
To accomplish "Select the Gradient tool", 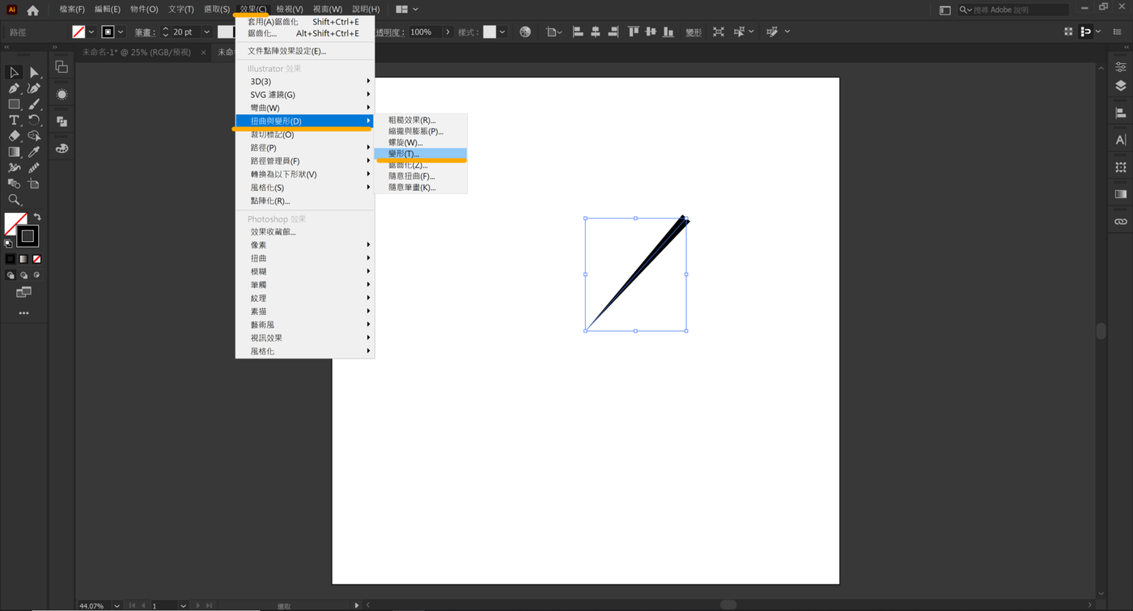I will click(x=14, y=151).
